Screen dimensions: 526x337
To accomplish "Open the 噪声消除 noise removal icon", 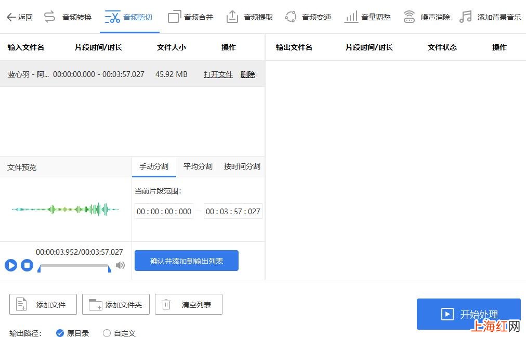I will tap(409, 17).
